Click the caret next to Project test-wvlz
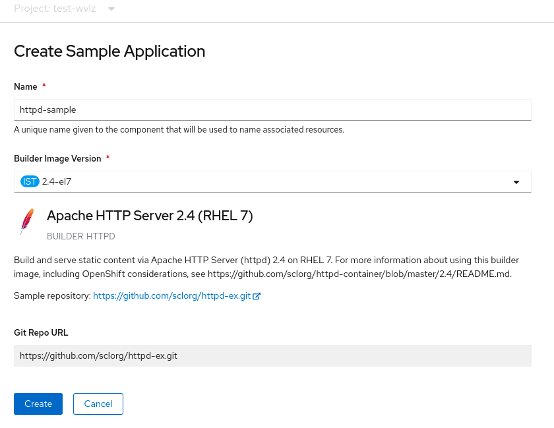The image size is (554, 428). pos(110,9)
